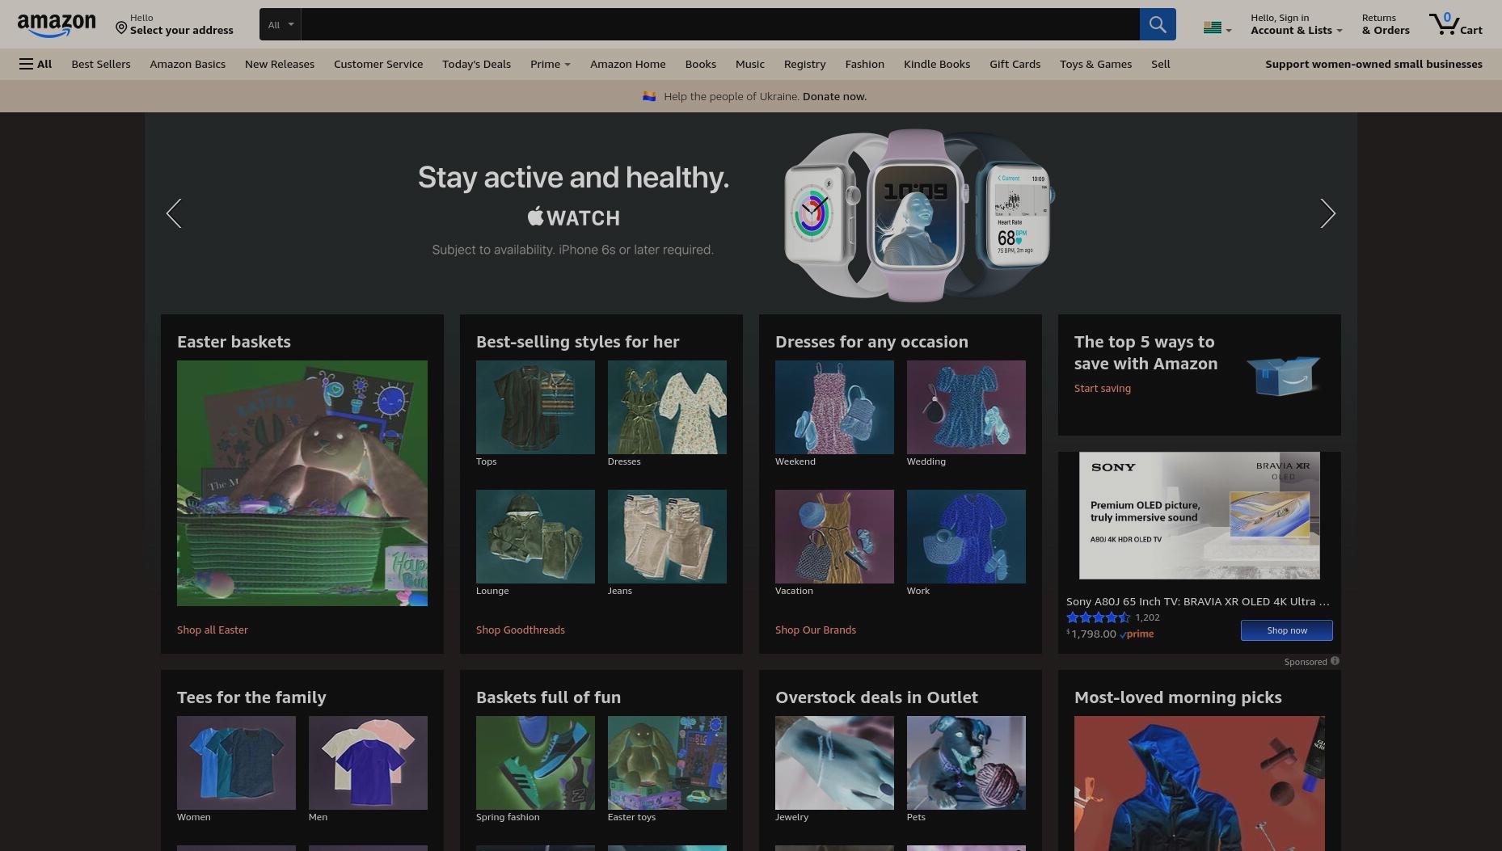Click the Sponsored info icon

[1335, 661]
